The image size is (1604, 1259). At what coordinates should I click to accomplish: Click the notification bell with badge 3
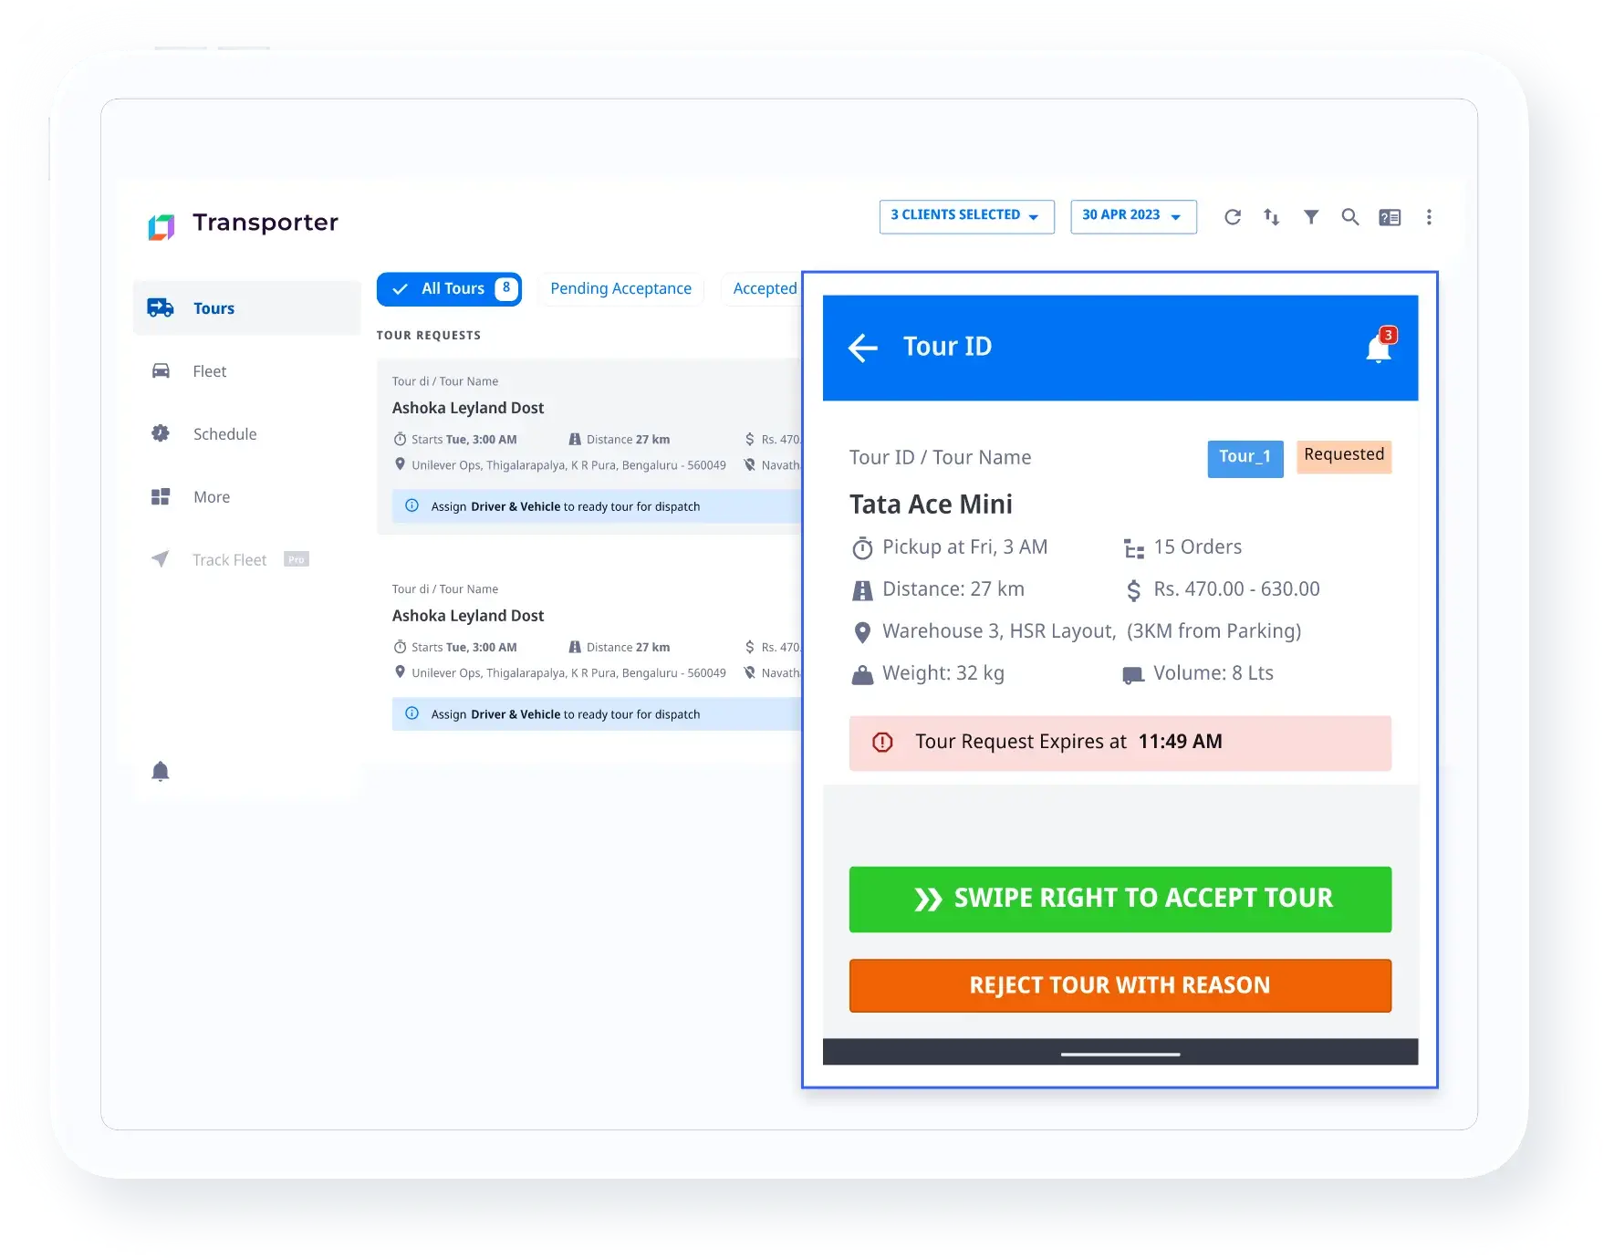1379,348
